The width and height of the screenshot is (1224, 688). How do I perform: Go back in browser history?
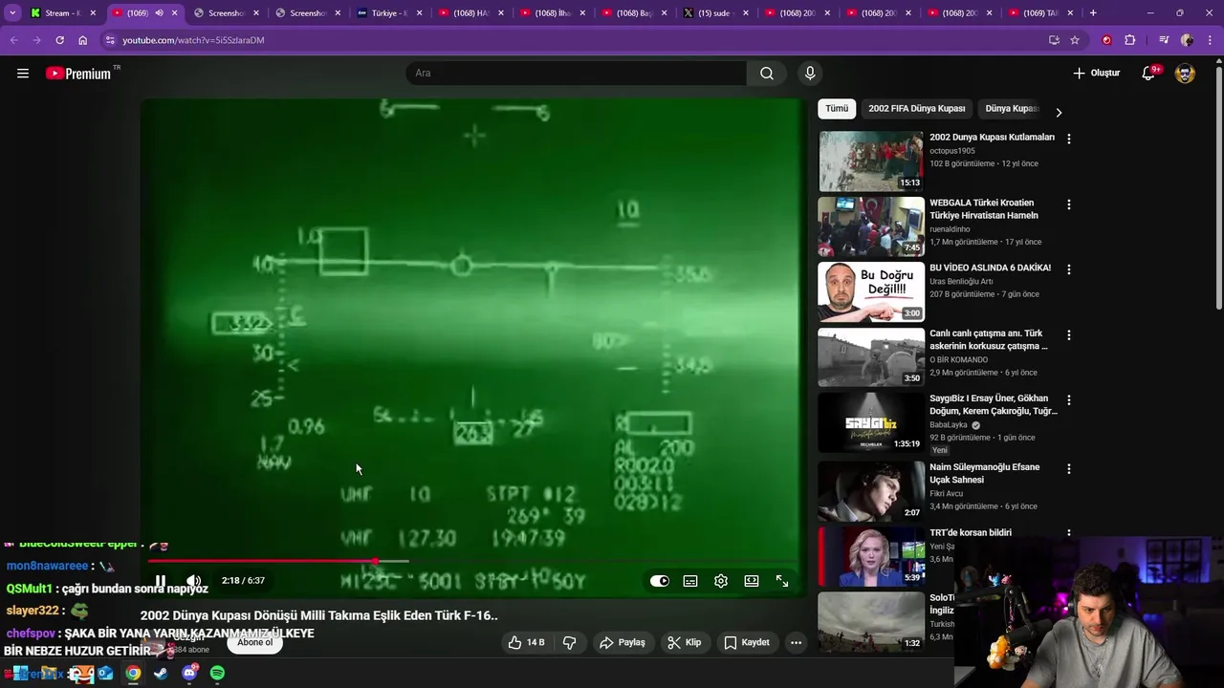point(13,40)
